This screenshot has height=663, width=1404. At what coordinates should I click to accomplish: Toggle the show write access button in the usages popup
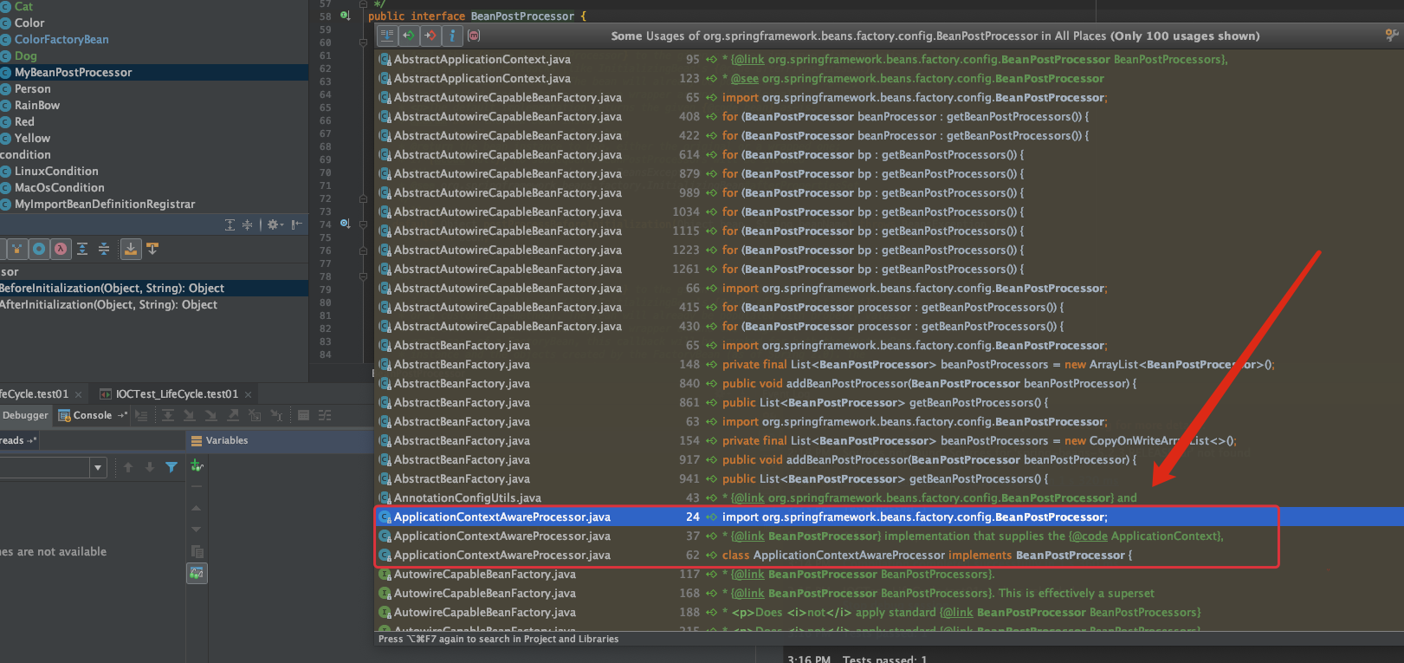tap(430, 36)
